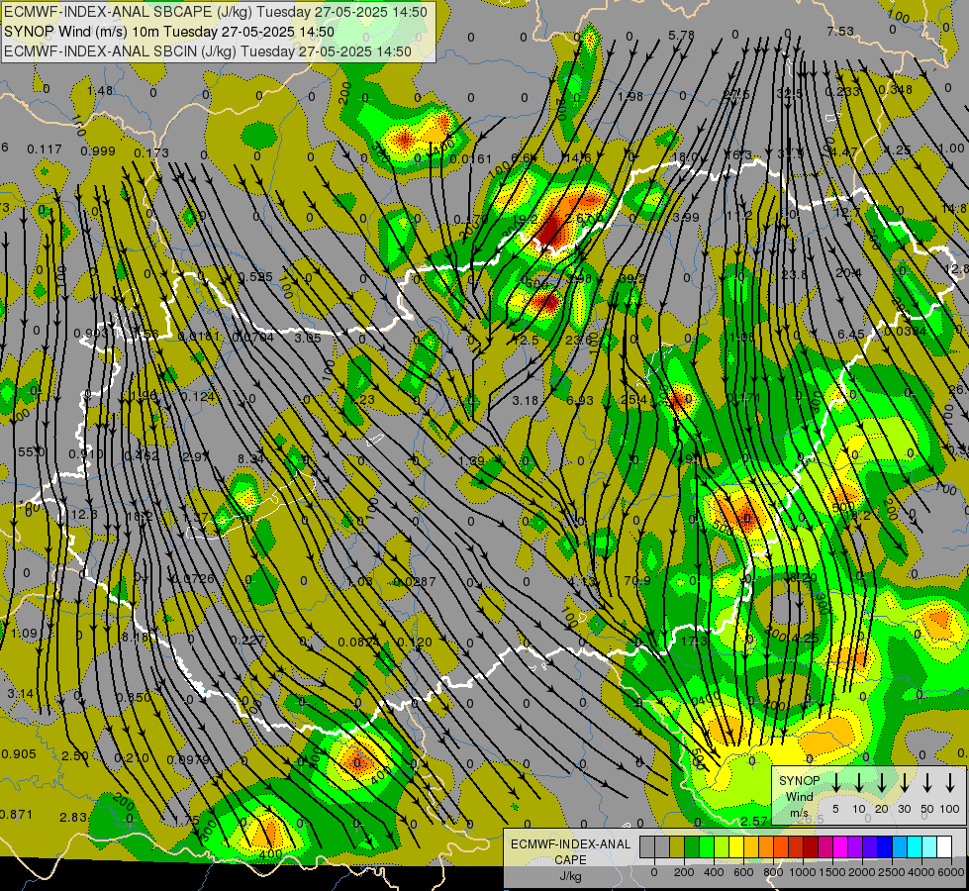Click the 2500 label on CAPE scale

(x=893, y=872)
